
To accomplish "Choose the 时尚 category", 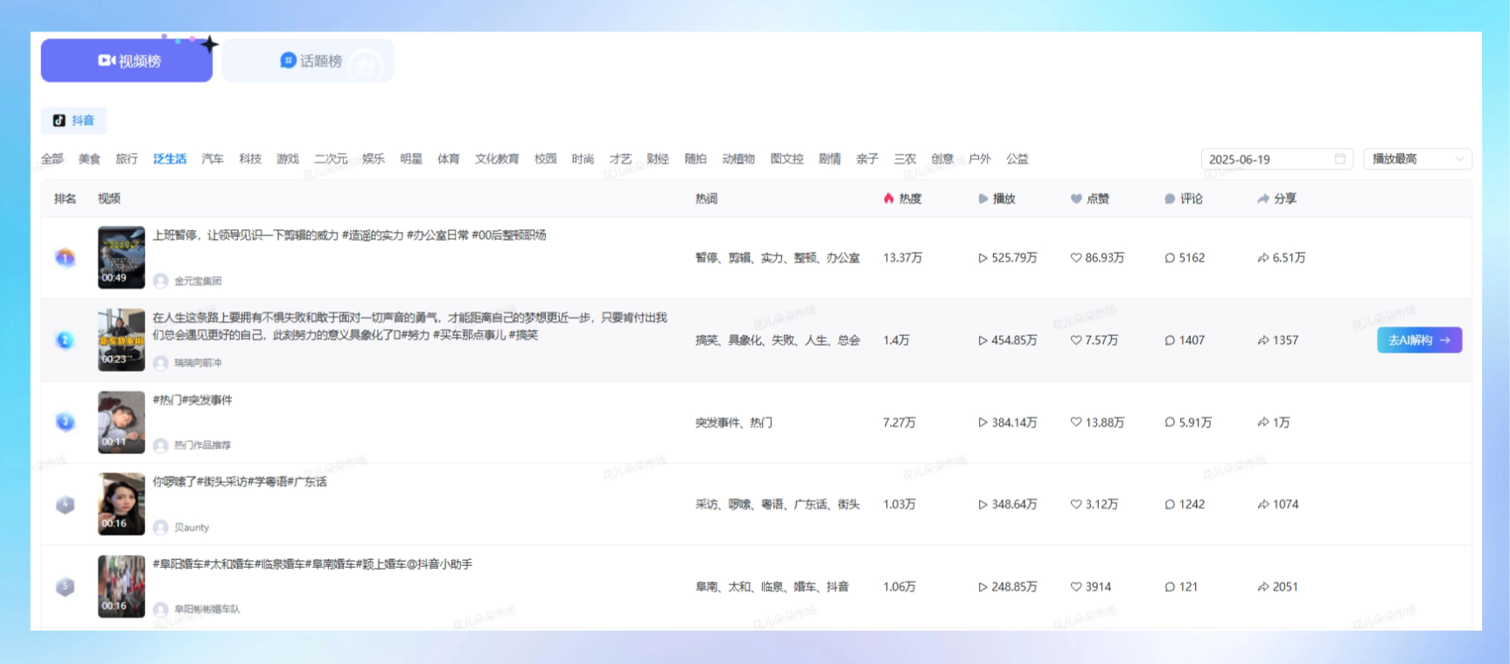I will 583,159.
